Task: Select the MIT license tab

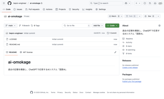Action: click(x=26, y=52)
